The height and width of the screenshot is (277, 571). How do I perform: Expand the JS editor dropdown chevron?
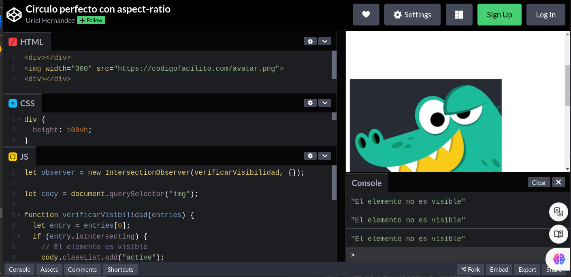pyautogui.click(x=325, y=156)
